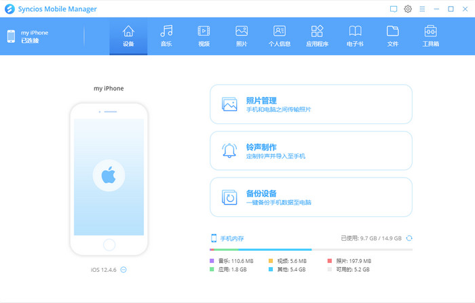The image size is (475, 303).
Task: Click the 'my iPhone' name above the phone
Action: click(x=109, y=88)
